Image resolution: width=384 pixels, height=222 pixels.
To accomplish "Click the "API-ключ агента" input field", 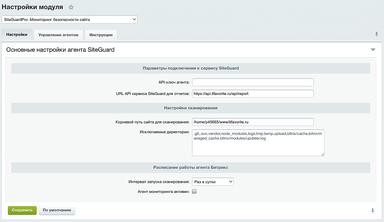I will pyautogui.click(x=252, y=82).
